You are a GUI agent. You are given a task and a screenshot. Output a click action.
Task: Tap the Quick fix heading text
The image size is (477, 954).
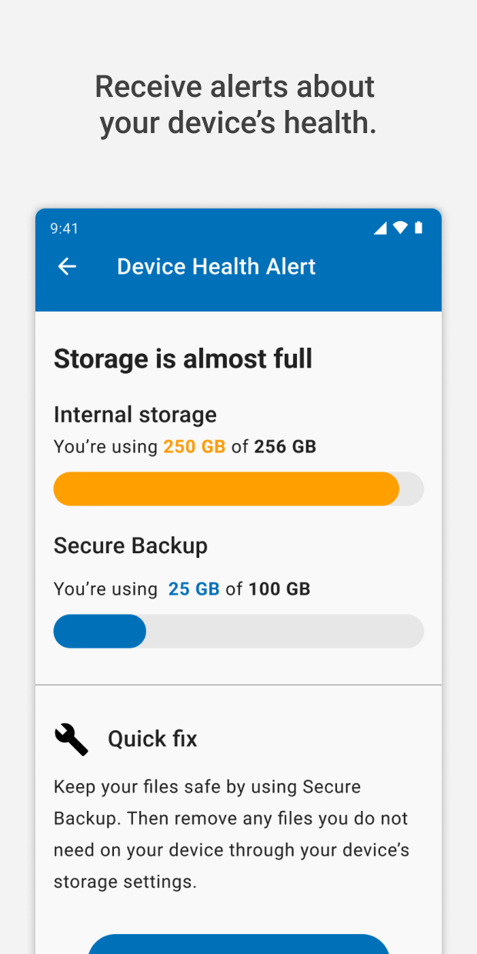(152, 739)
